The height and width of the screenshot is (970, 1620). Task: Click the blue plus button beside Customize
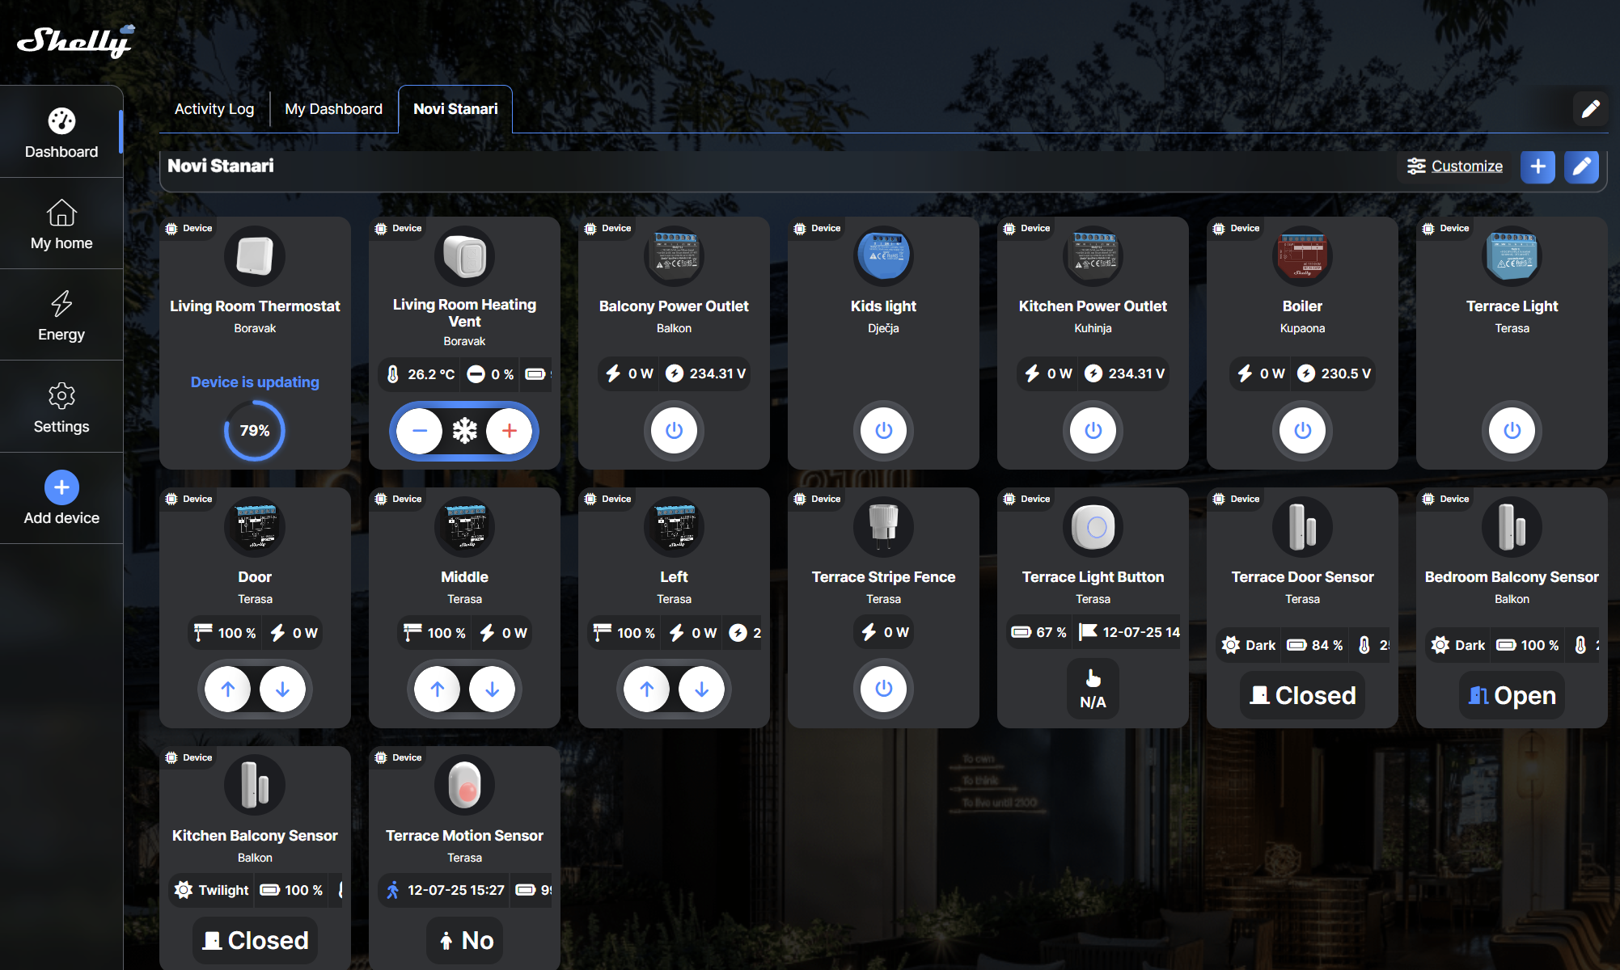click(x=1538, y=167)
